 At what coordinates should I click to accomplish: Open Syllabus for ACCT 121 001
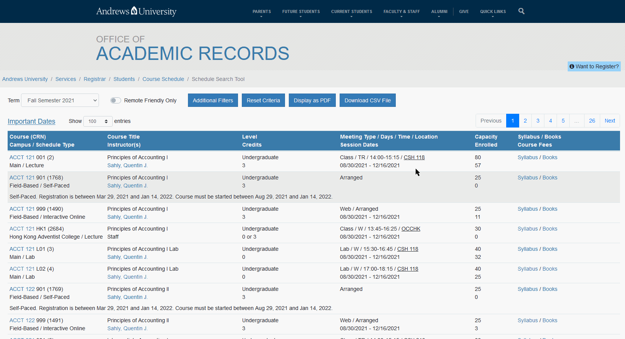tap(528, 157)
